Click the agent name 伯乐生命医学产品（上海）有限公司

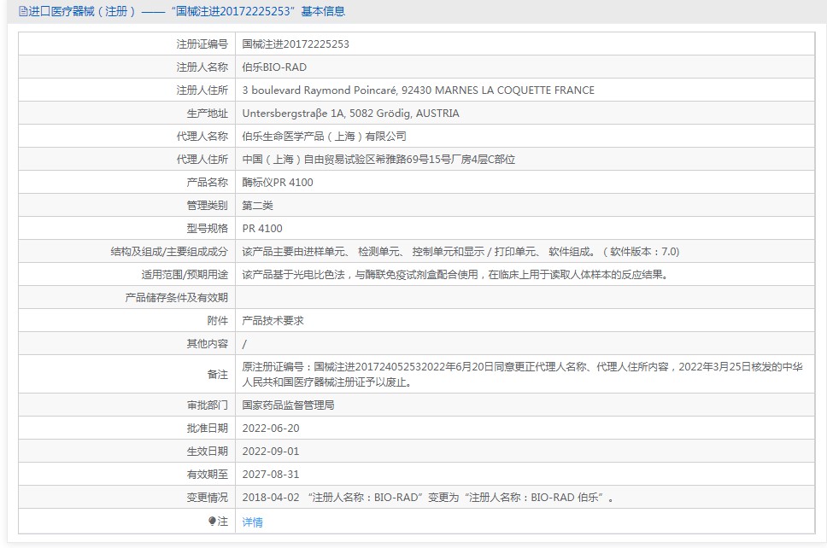(x=324, y=137)
